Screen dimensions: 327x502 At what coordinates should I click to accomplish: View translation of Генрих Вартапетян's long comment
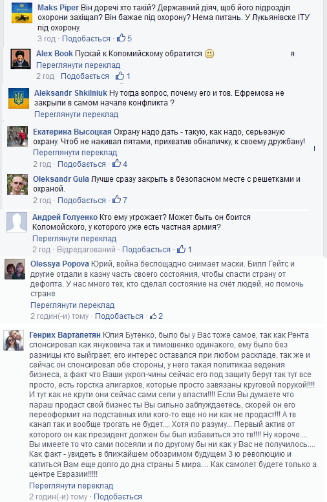71,486
